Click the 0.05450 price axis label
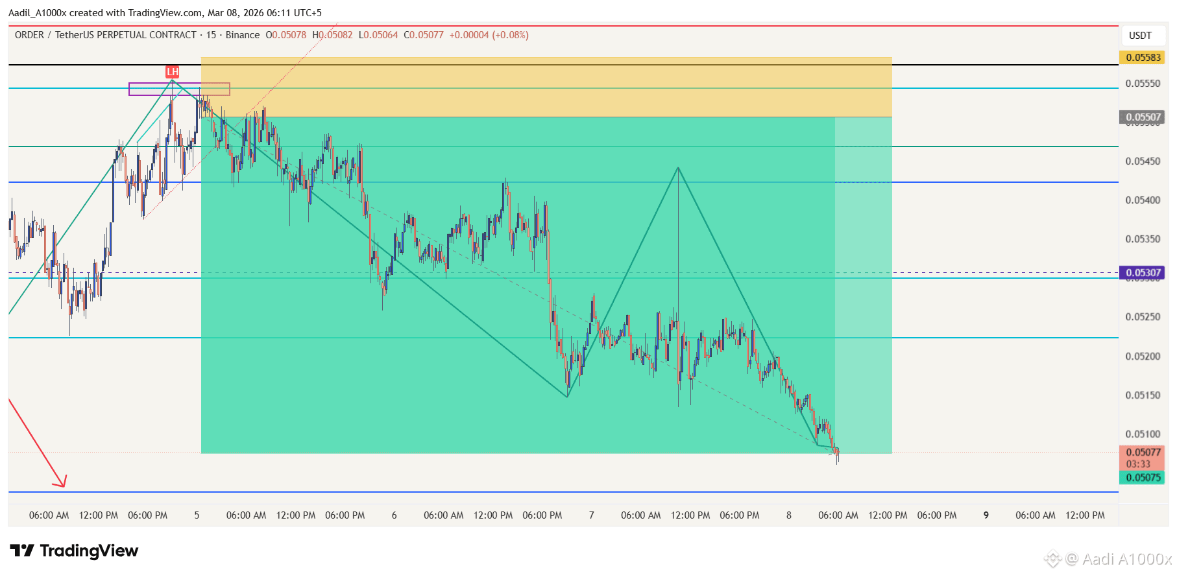 (x=1143, y=161)
